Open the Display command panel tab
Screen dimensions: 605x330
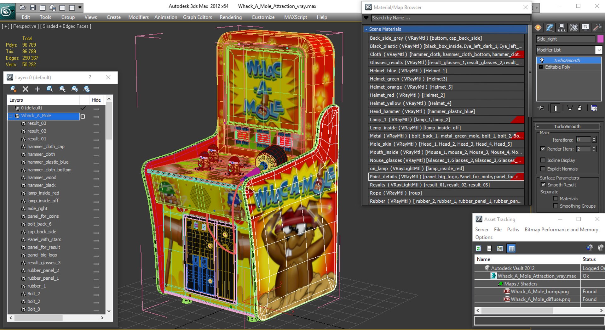[585, 28]
